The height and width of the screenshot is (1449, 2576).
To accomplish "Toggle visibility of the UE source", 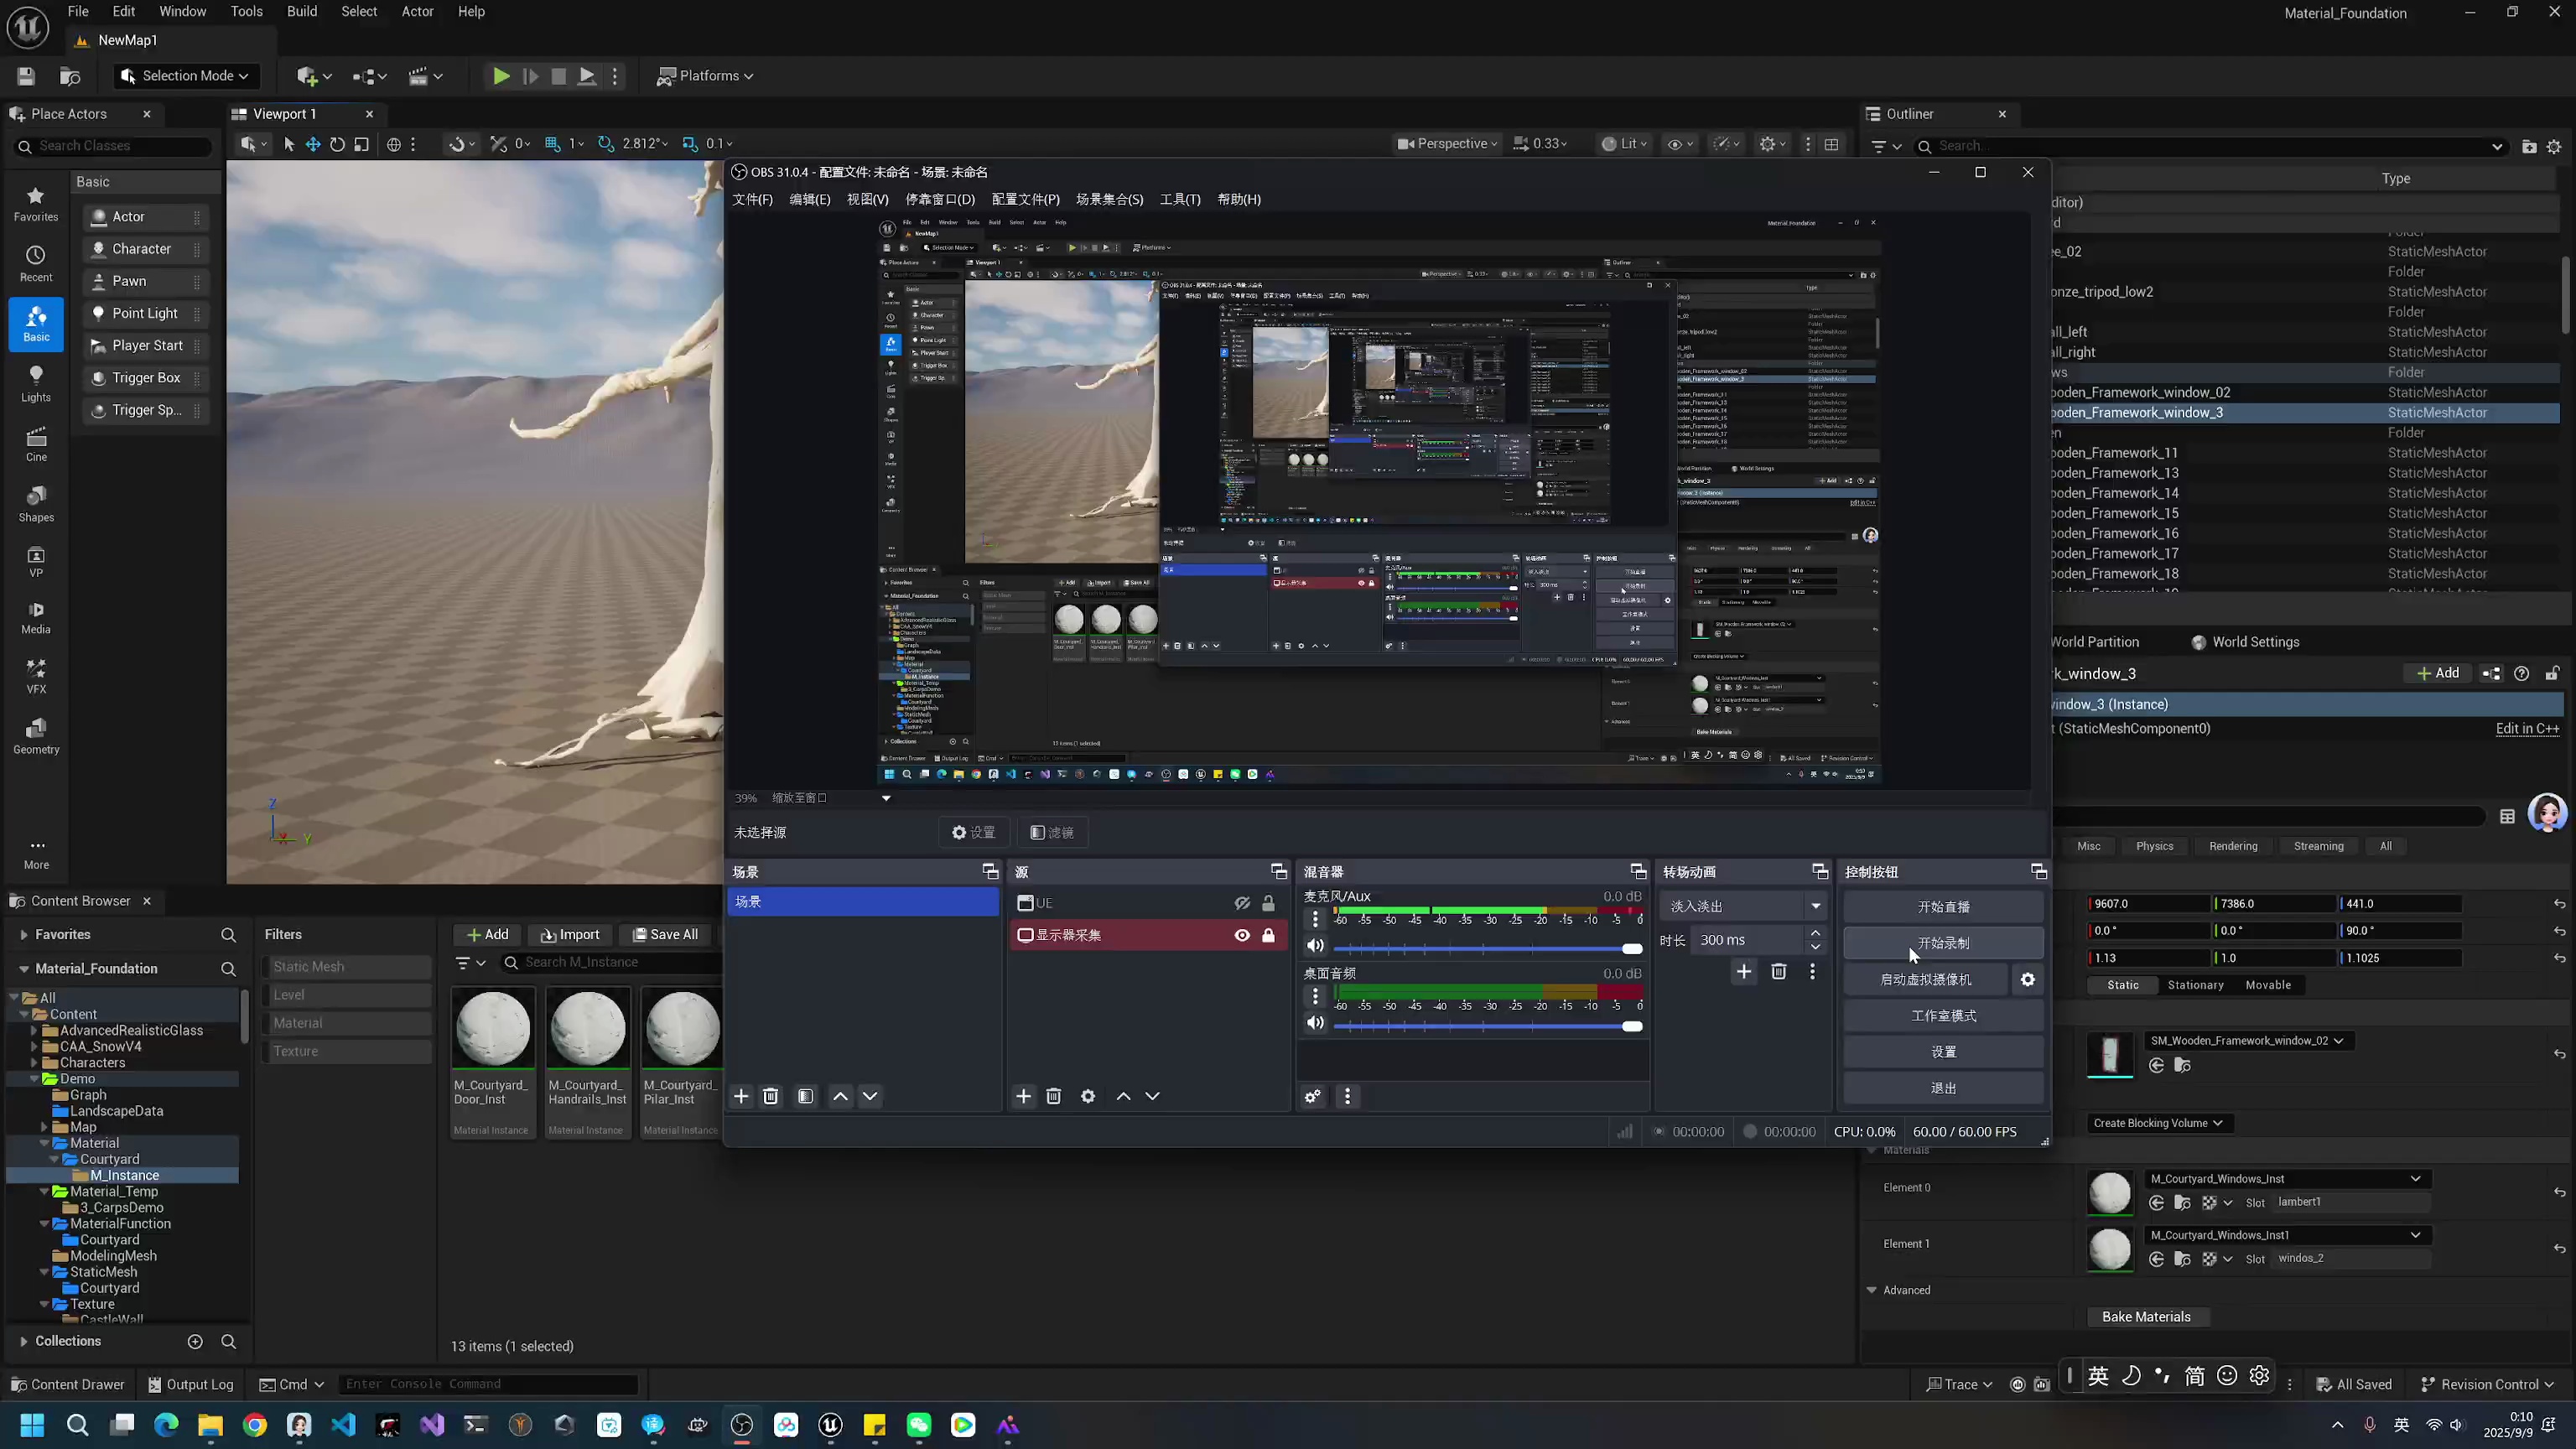I will tap(1242, 903).
